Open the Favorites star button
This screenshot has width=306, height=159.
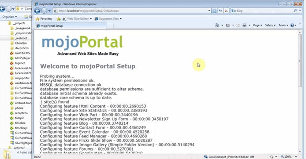(44, 18)
